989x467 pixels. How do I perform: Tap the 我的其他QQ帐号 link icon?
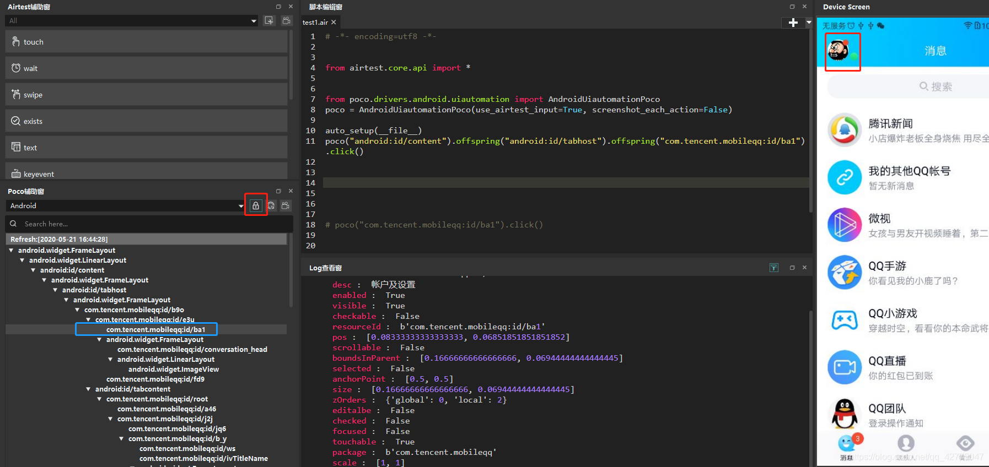click(845, 177)
